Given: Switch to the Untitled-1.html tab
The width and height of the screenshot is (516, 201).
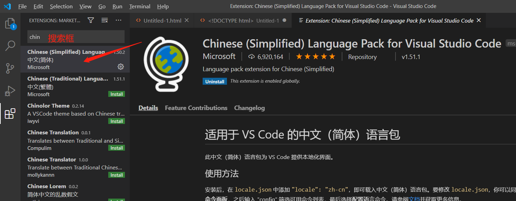Looking at the screenshot, I should coord(162,20).
